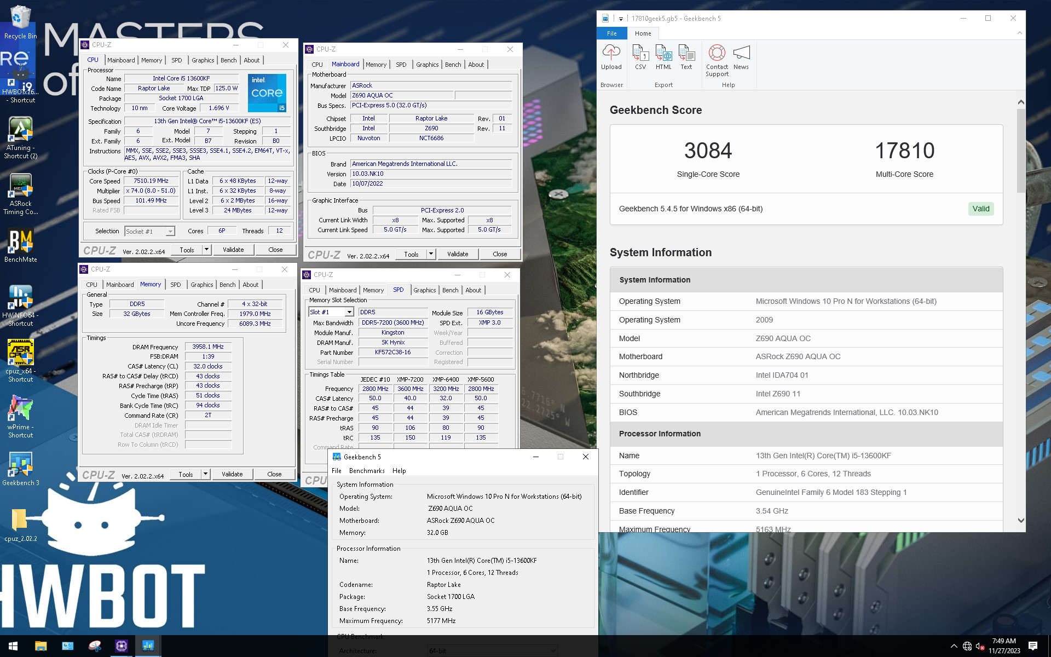Screen dimensions: 1051x657
Task: Open the cpuz_2.02.2 folder on desktop
Action: 20,525
